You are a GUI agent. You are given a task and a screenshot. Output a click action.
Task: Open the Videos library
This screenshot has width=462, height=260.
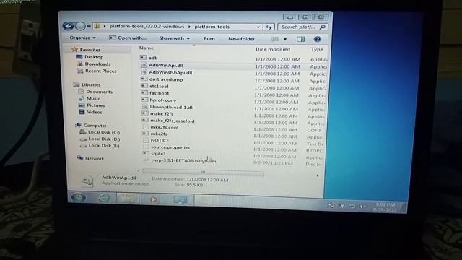tap(91, 113)
